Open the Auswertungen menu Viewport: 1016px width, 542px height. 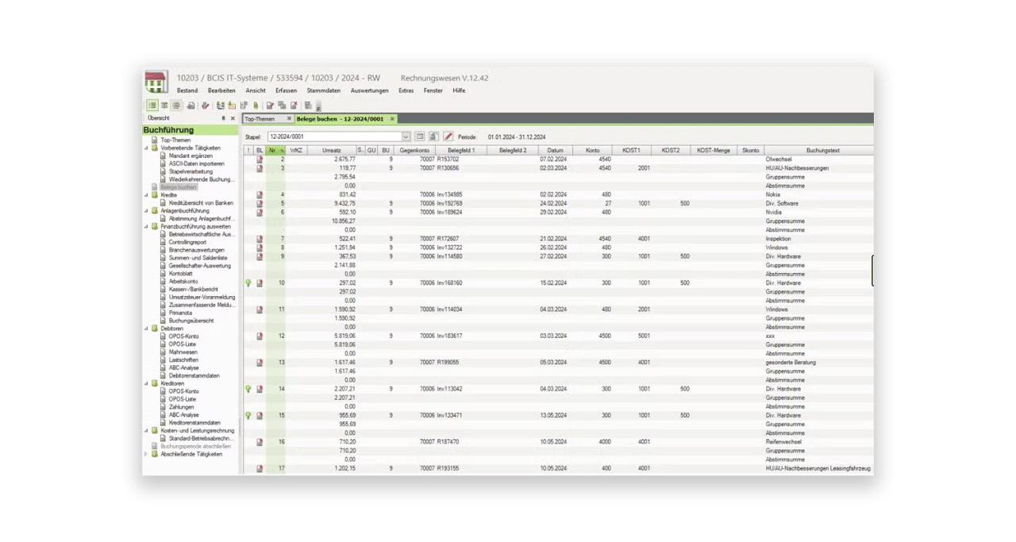tap(370, 90)
